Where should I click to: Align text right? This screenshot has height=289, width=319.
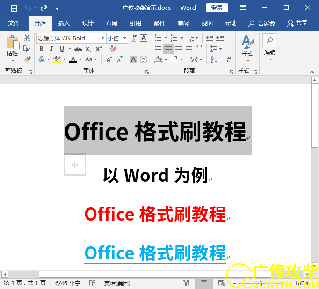(179, 49)
